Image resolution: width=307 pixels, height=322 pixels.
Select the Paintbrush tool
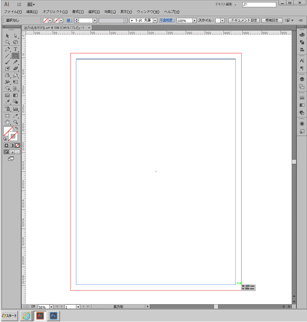click(x=7, y=62)
